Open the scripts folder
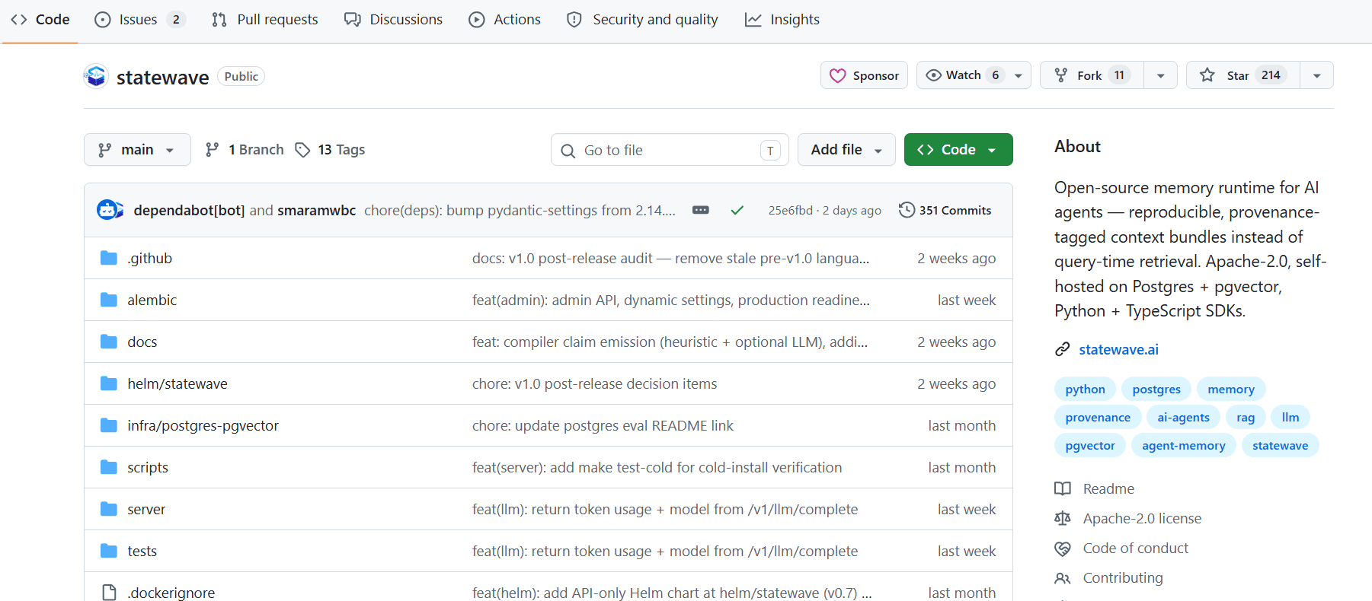 (148, 468)
